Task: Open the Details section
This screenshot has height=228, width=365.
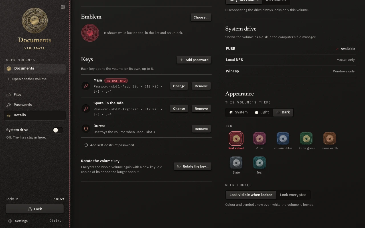Action: click(x=35, y=115)
